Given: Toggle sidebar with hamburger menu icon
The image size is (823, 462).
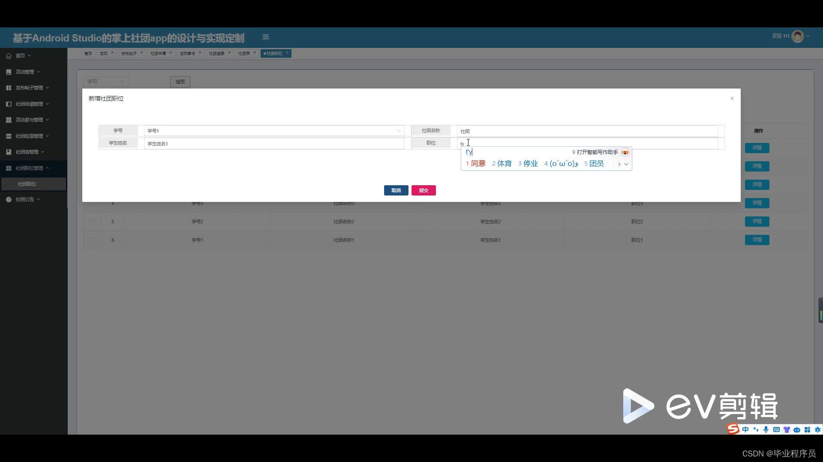Looking at the screenshot, I should click(266, 37).
